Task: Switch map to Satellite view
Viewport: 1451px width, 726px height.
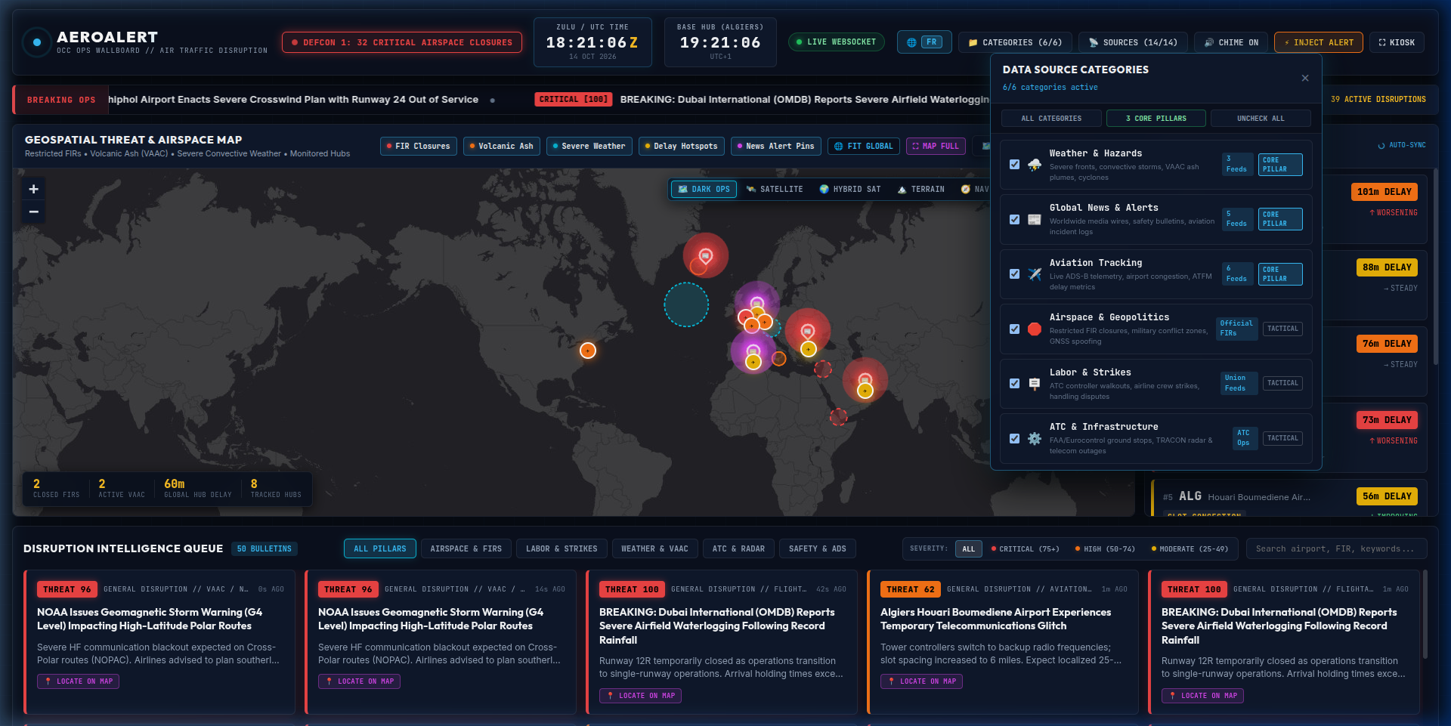Action: [x=775, y=189]
